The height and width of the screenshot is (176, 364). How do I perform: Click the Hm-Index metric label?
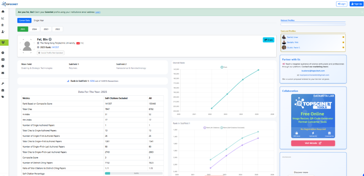tap(27, 120)
